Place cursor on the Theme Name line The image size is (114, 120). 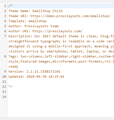35,11
